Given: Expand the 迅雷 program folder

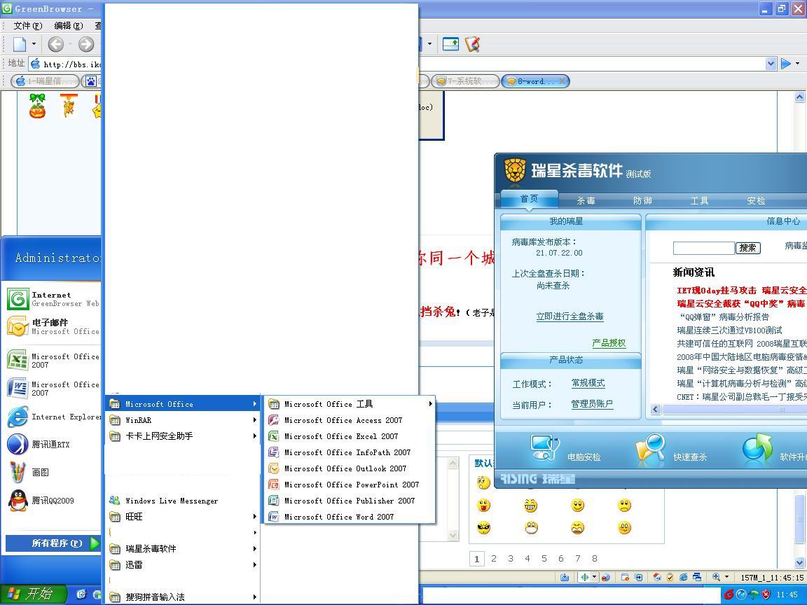Looking at the screenshot, I should pyautogui.click(x=182, y=565).
